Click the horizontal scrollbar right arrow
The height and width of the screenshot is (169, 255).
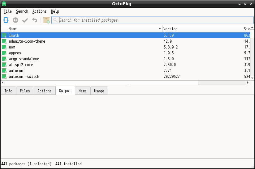tap(248, 82)
